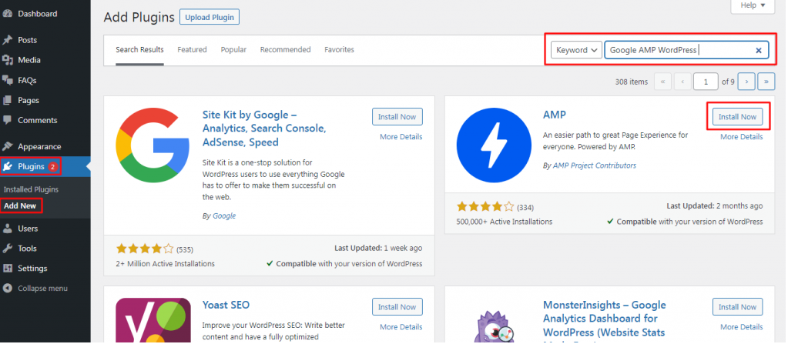Click the Collapse menu arrow icon
The height and width of the screenshot is (344, 788).
pos(8,289)
